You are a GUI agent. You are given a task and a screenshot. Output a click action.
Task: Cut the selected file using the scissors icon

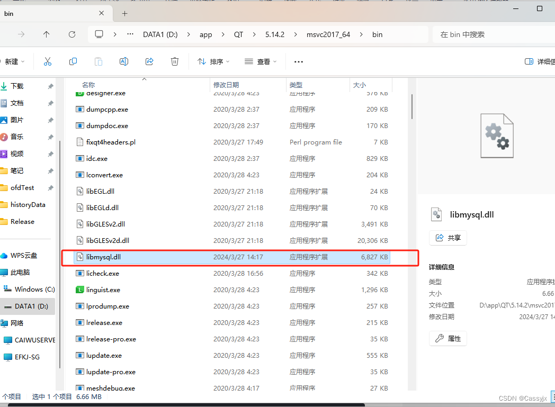pyautogui.click(x=48, y=61)
